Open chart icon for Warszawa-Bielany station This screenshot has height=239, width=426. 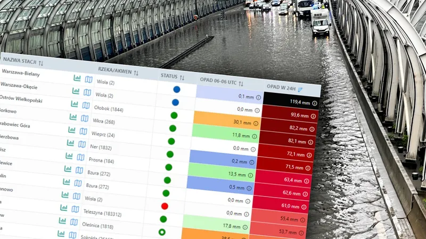tap(77, 78)
